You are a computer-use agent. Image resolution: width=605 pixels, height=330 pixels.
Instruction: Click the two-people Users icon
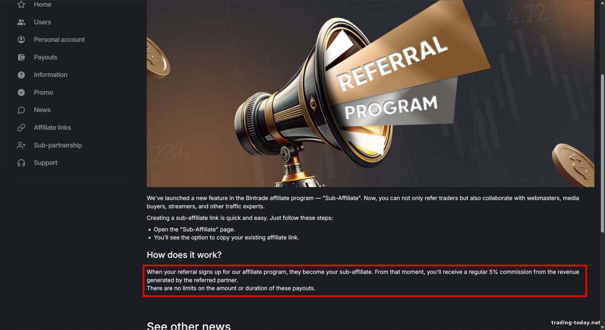[x=21, y=22]
